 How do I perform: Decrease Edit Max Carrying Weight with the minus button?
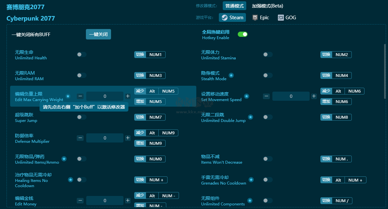point(80,96)
